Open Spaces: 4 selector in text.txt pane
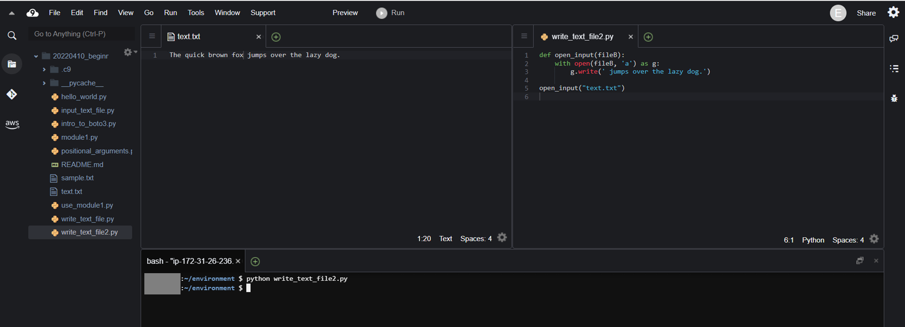This screenshot has height=327, width=905. [476, 239]
